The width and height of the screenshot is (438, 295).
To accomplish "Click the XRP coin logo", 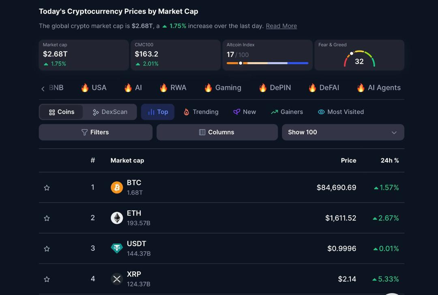I will 117,279.
